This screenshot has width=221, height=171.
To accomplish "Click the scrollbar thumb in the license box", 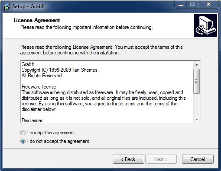I will pos(196,81).
